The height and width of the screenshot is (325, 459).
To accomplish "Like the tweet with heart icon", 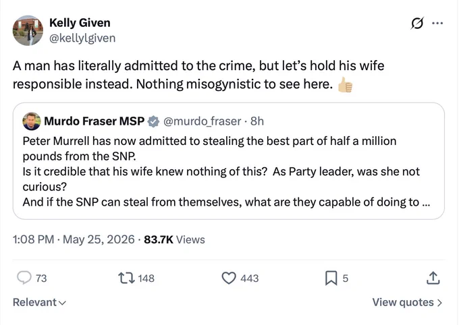I will 229,278.
